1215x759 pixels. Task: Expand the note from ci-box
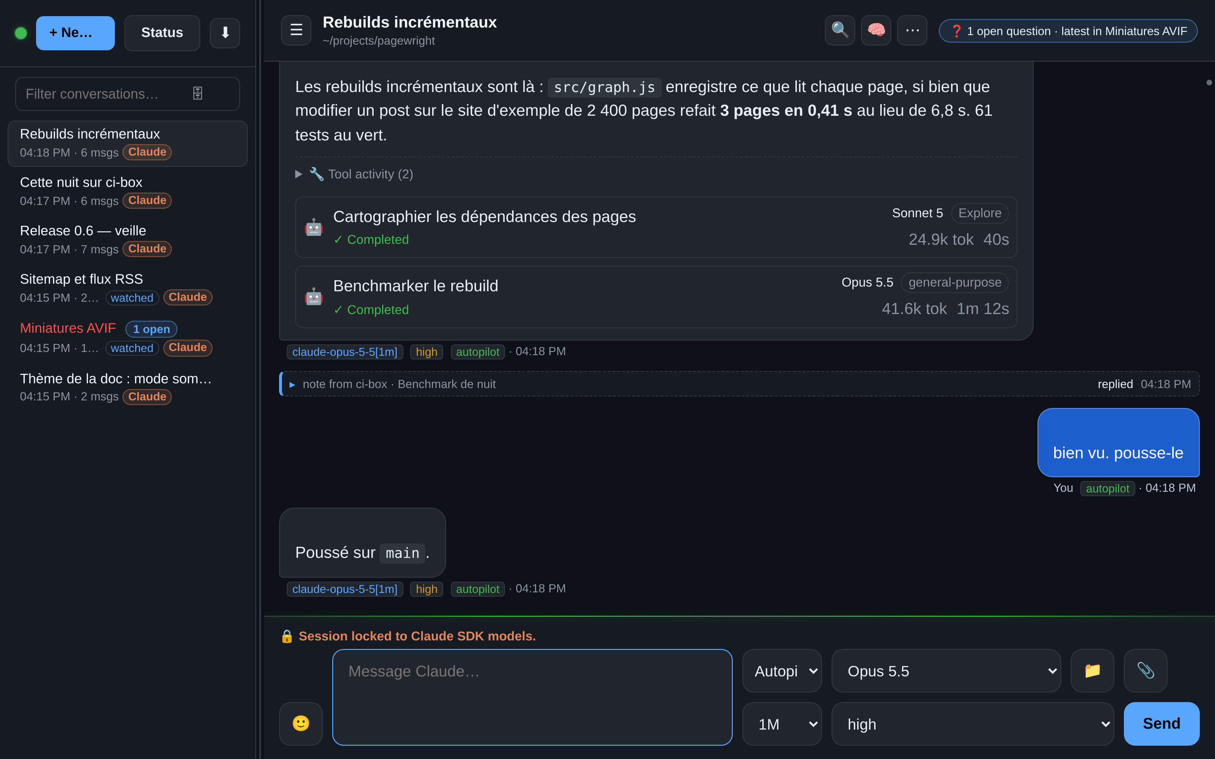click(x=739, y=384)
